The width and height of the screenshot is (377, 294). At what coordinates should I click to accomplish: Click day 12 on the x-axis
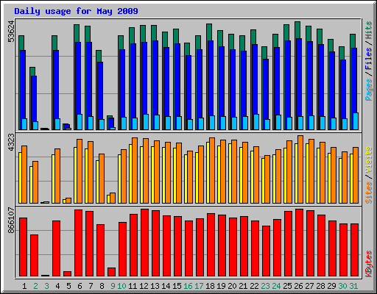tap(144, 286)
